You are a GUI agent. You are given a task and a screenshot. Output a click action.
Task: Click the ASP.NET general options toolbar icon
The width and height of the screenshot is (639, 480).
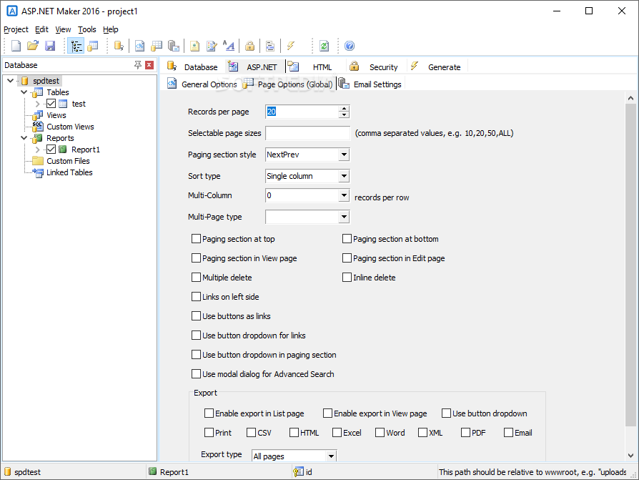[x=139, y=46]
